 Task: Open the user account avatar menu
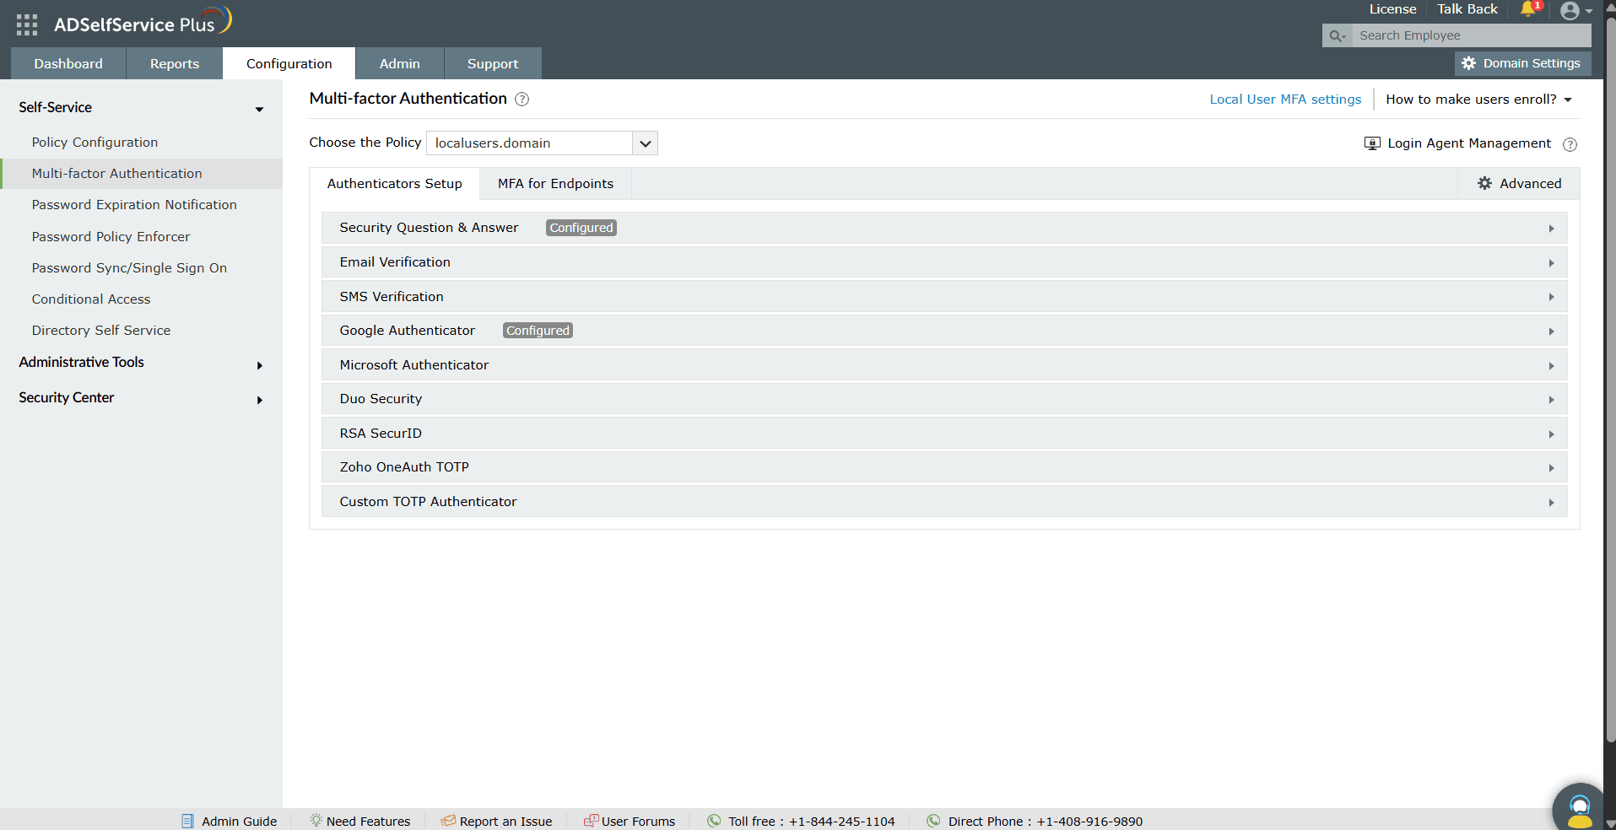[x=1575, y=11]
